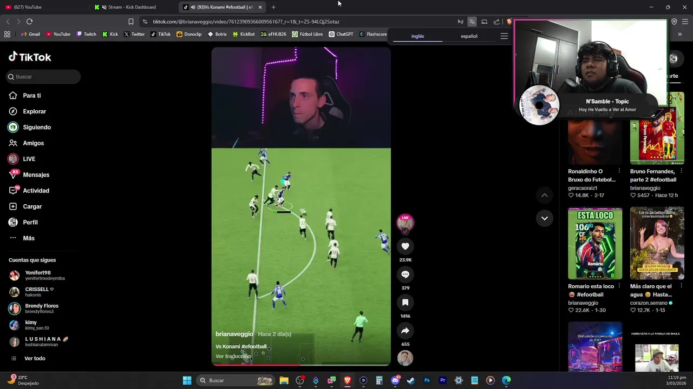The height and width of the screenshot is (389, 693).
Task: Open the Romario esta loco video thumbnail
Action: tap(595, 243)
